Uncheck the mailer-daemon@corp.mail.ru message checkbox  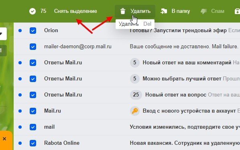pyautogui.click(x=33, y=47)
